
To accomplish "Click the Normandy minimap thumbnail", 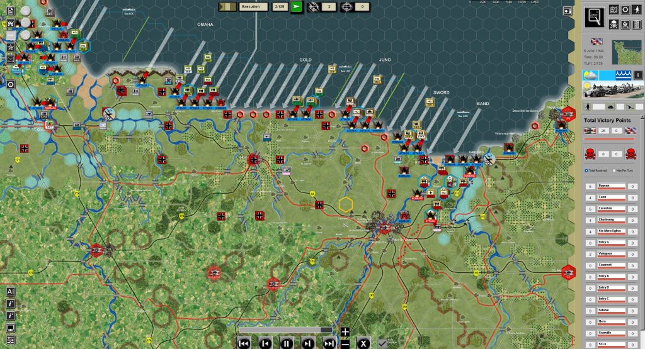I will (625, 52).
